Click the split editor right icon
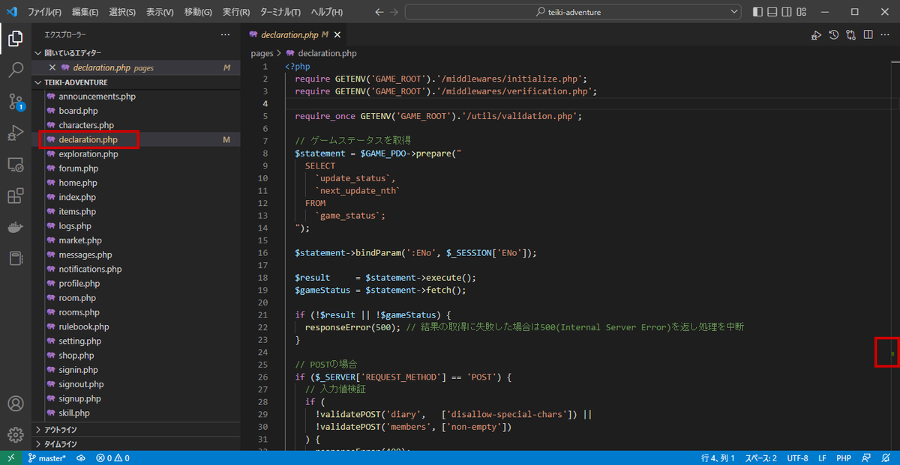This screenshot has width=900, height=465. coord(868,34)
